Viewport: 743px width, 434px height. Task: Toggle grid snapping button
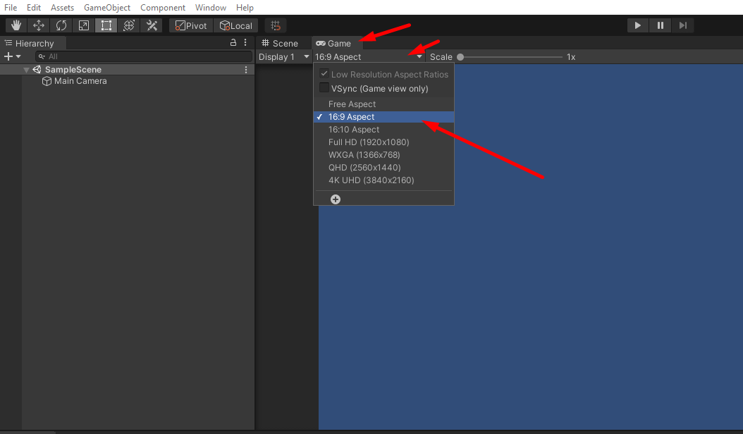coord(276,25)
